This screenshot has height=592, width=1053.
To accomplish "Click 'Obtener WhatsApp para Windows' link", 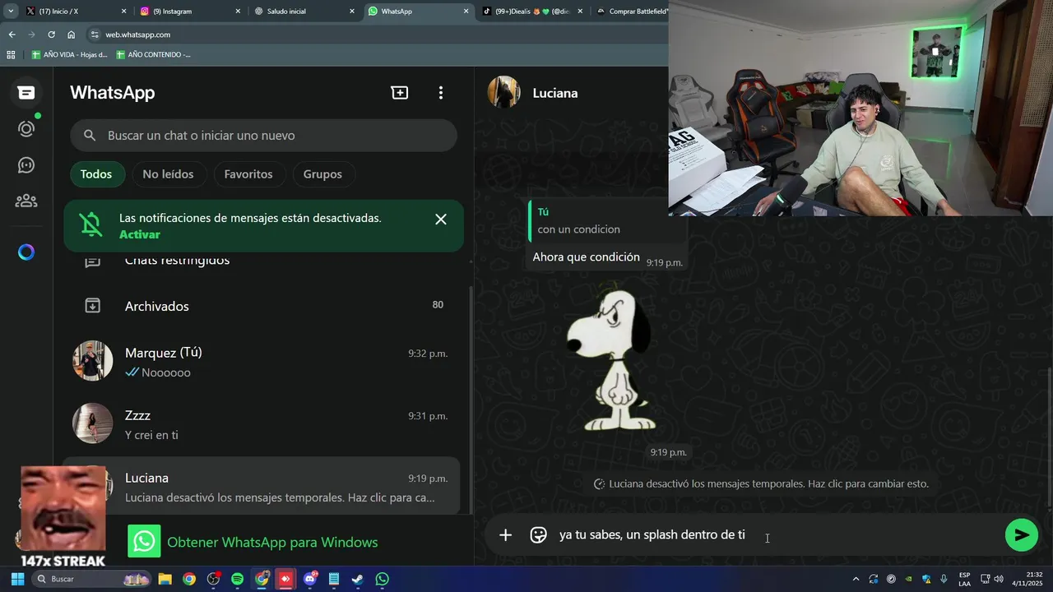I will [272, 543].
